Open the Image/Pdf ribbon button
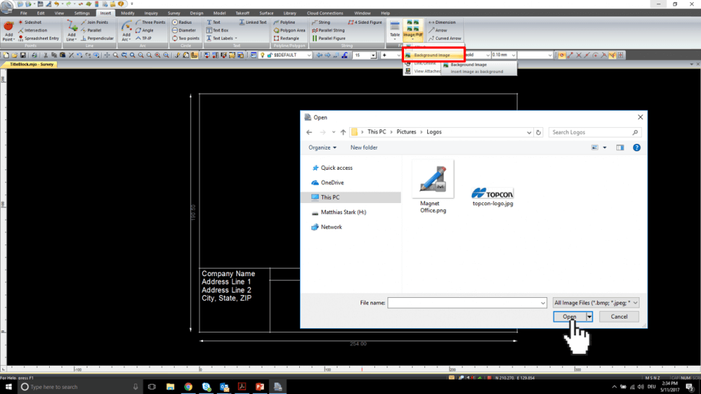 413,30
